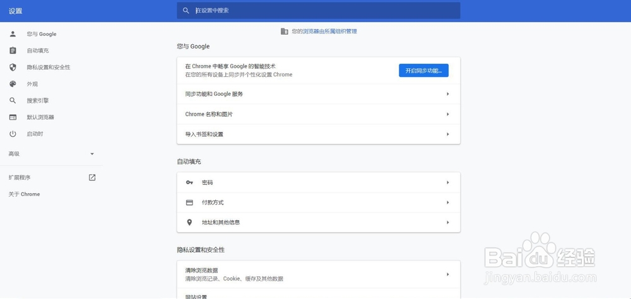Viewport: 631px width, 299px height.
Task: Click the external-link icon beside 扩展程序
Action: pos(92,177)
